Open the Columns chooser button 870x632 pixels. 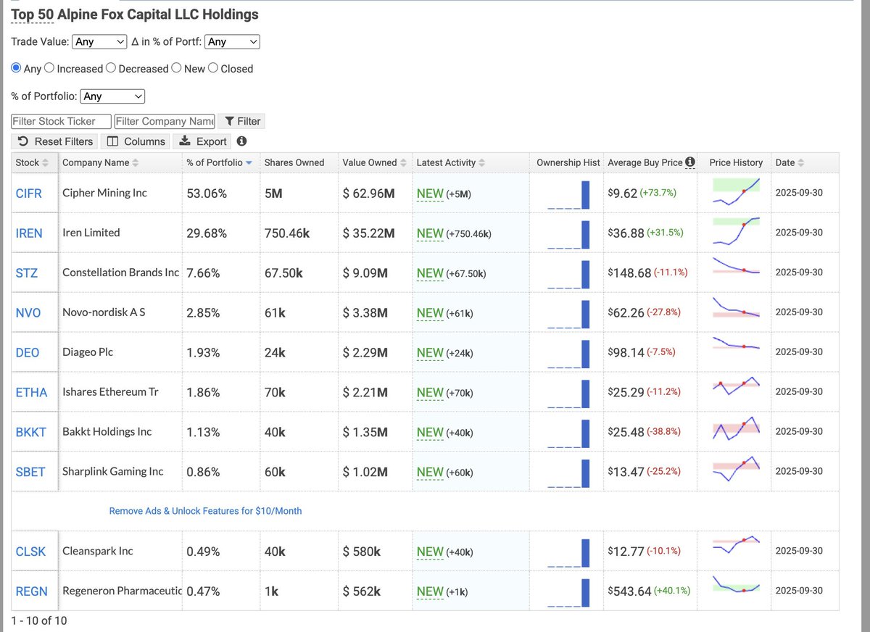coord(136,141)
